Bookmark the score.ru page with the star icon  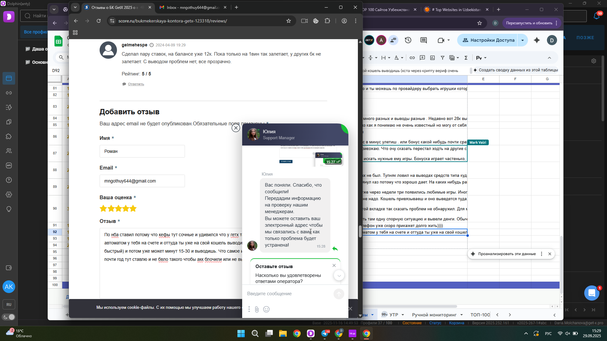click(x=288, y=21)
